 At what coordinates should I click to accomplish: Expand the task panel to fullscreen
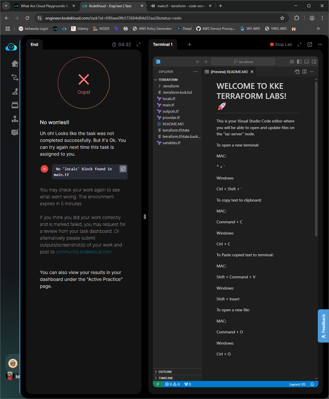(x=139, y=44)
